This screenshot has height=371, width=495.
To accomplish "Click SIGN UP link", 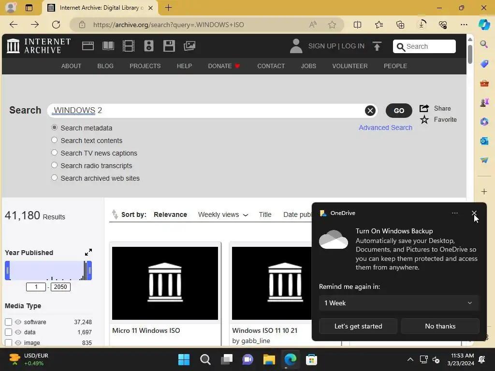I will click(322, 46).
